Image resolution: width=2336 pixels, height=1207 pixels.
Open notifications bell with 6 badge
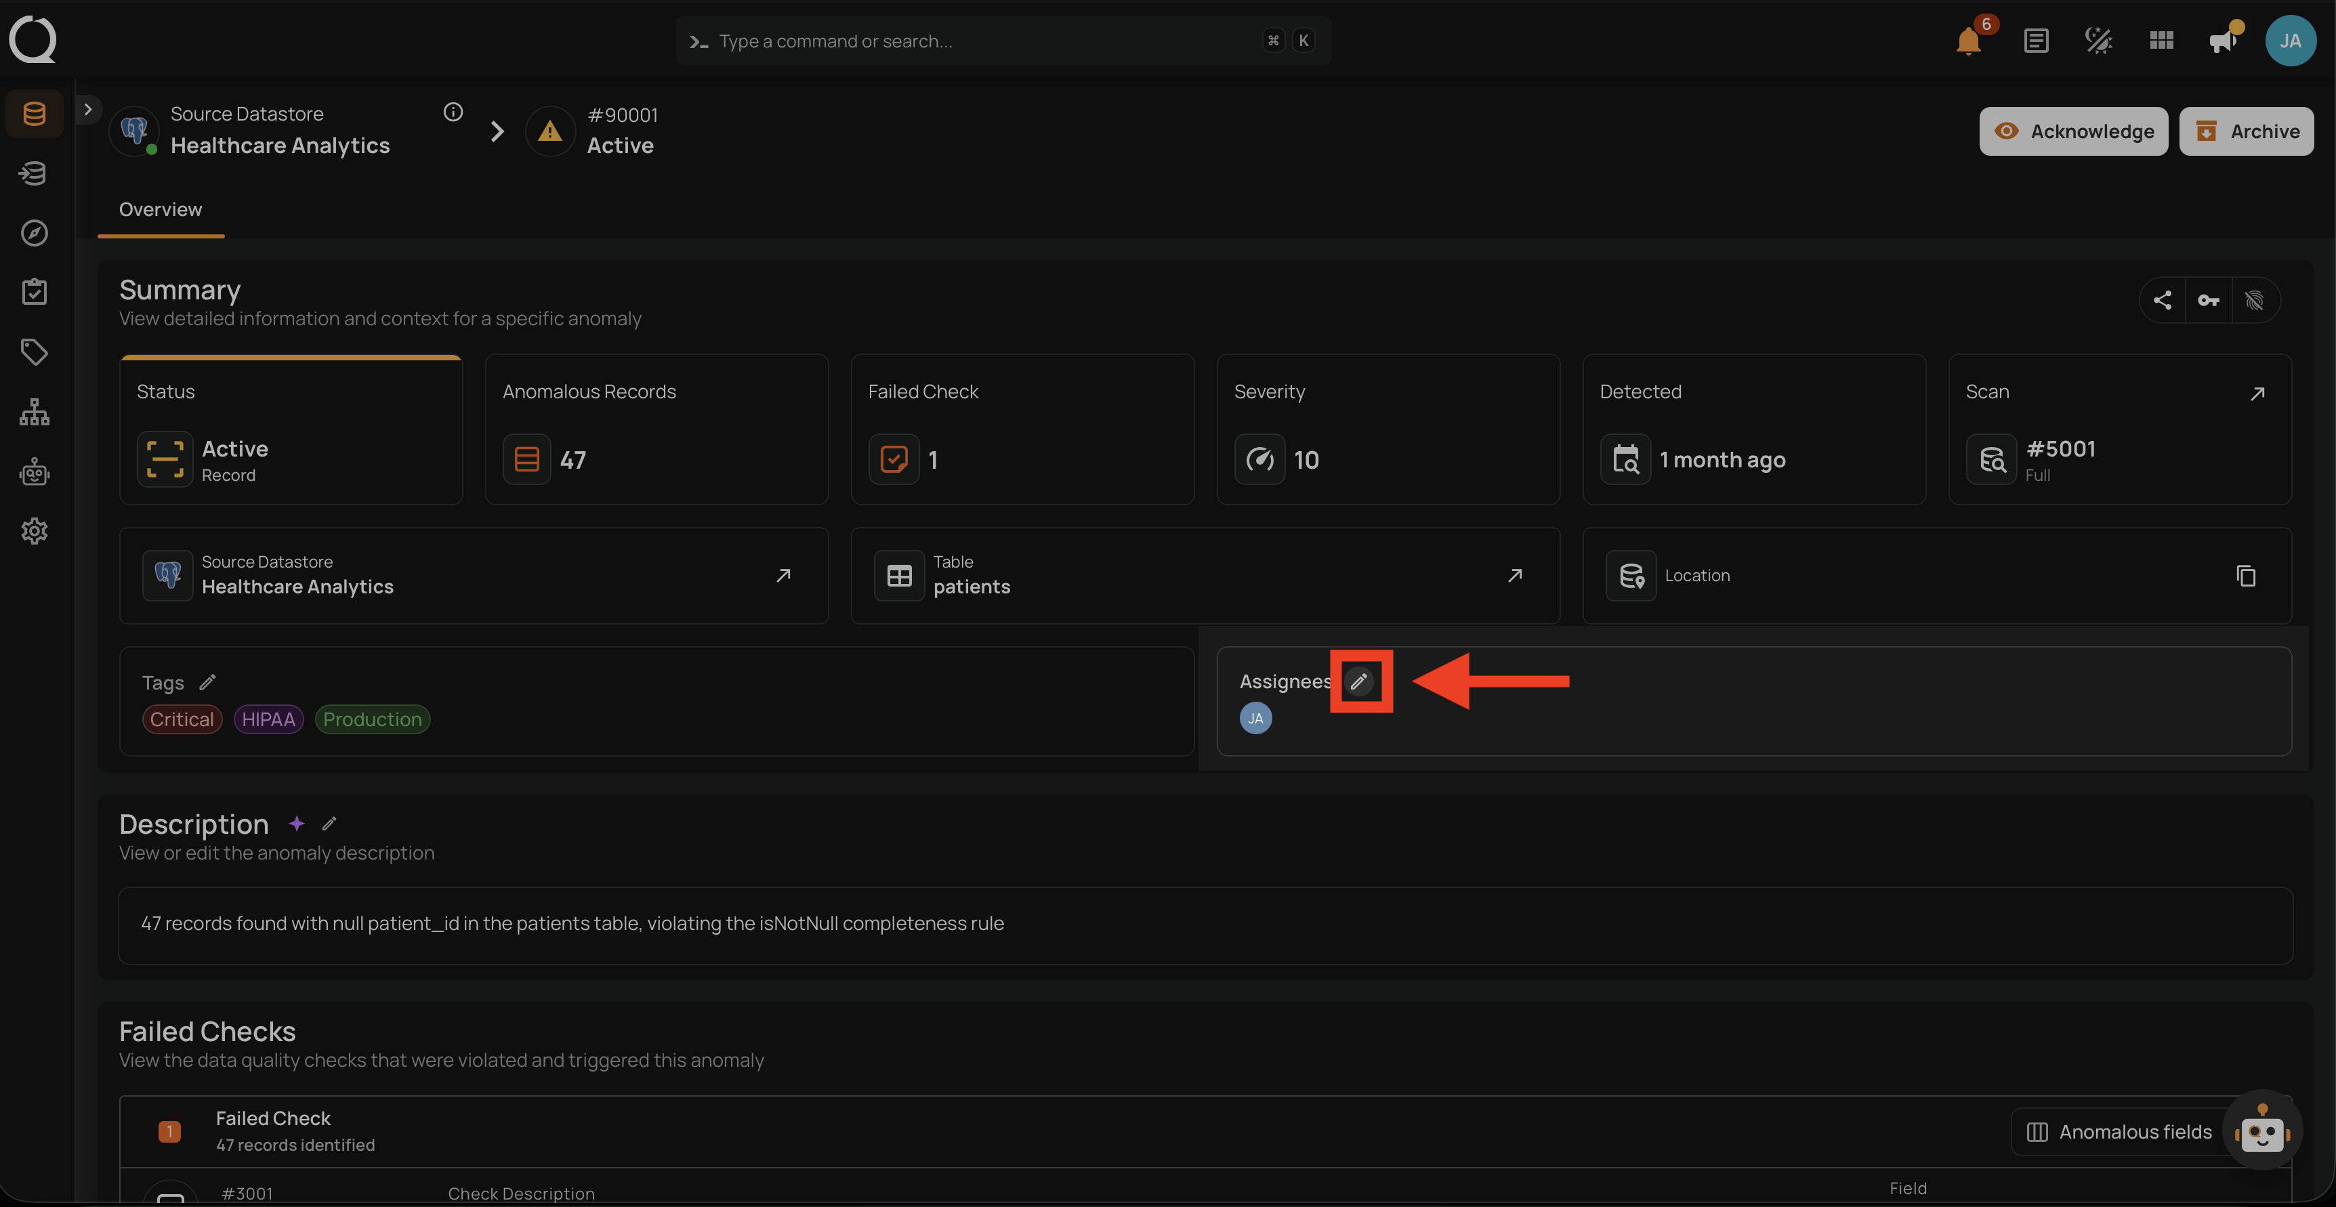1968,41
